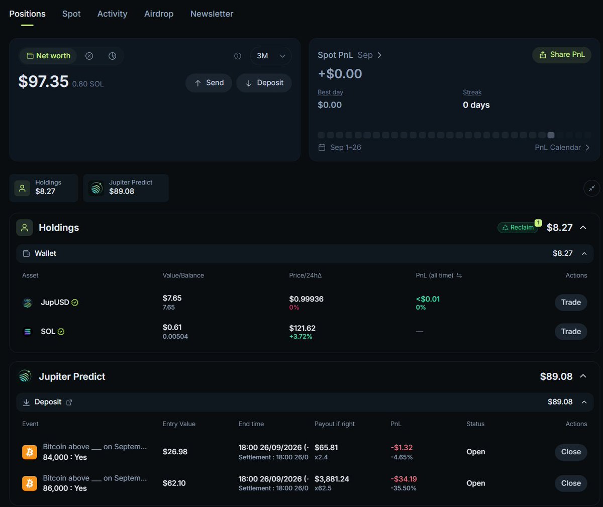Click the JupUSD token icon
This screenshot has height=507, width=603.
(x=28, y=302)
